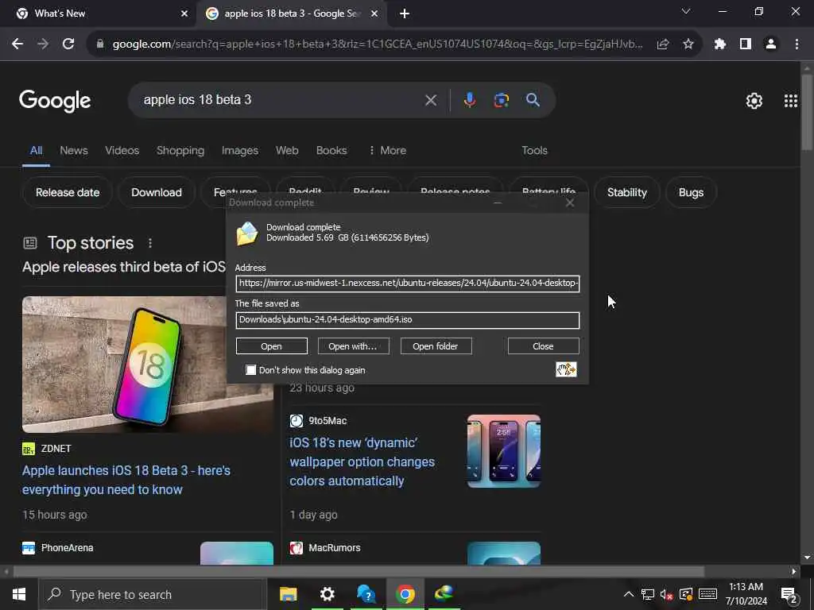Open new tab with plus button
This screenshot has width=814, height=610.
[x=405, y=14]
